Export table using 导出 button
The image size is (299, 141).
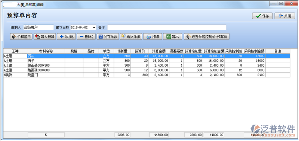tap(173, 36)
